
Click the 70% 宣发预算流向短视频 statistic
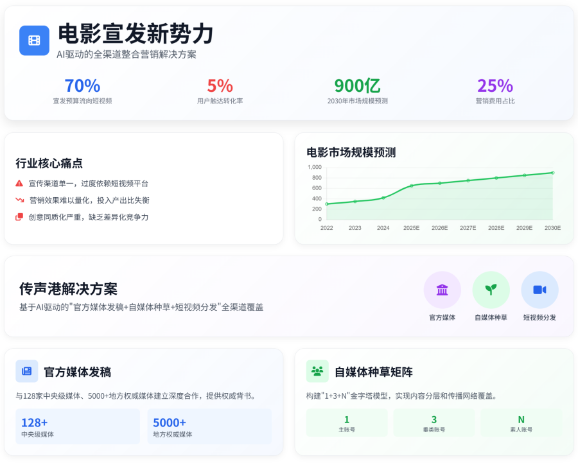82,91
